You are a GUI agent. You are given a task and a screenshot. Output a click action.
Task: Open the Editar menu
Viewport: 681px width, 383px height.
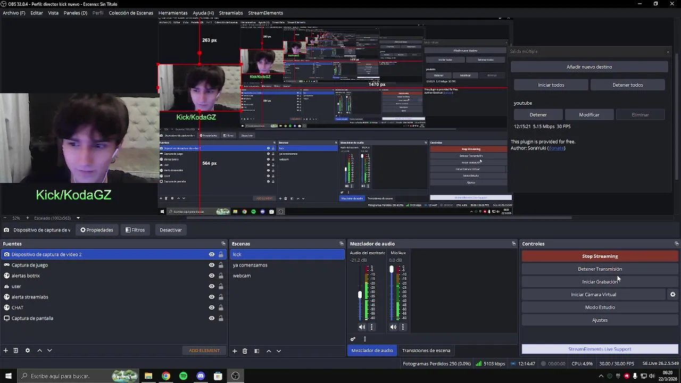[37, 13]
